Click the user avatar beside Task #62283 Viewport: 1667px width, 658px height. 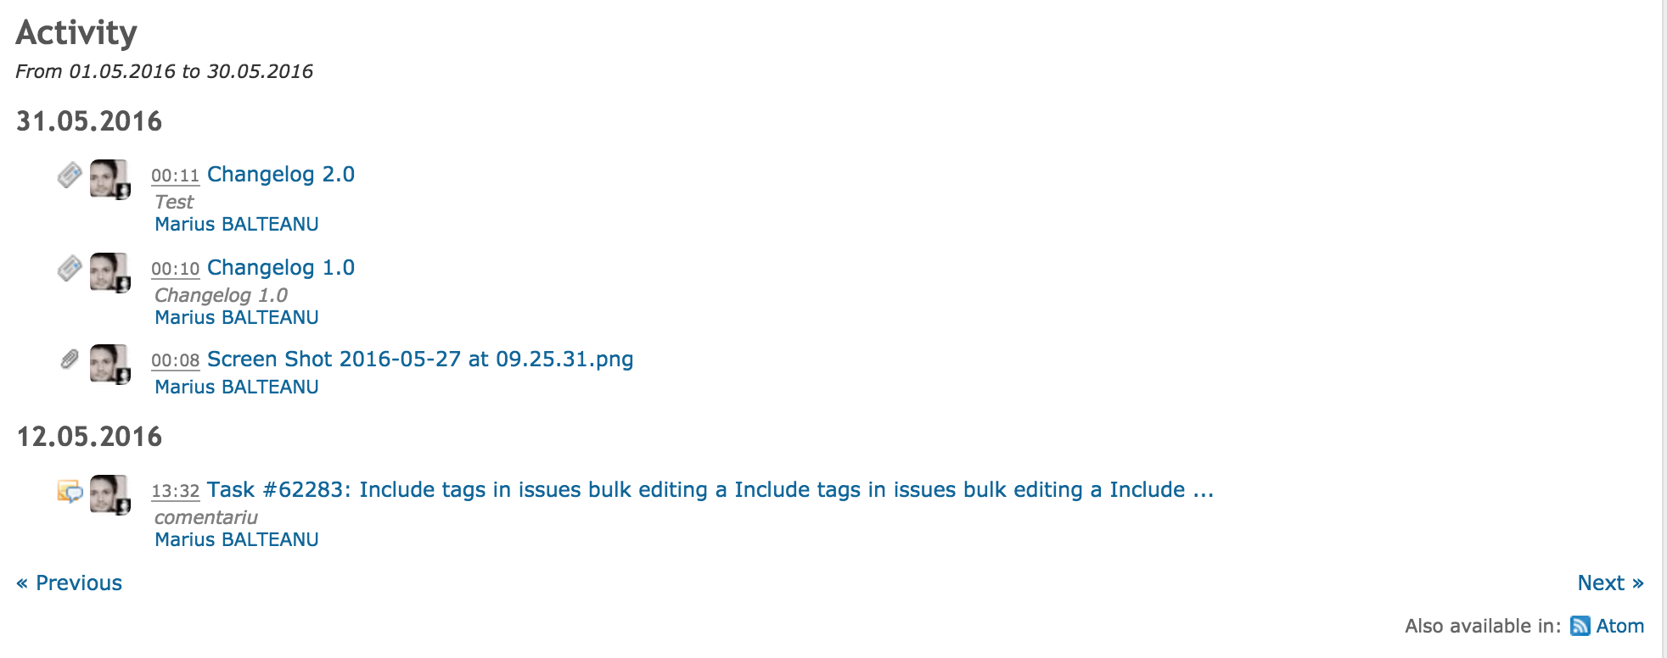(x=109, y=494)
